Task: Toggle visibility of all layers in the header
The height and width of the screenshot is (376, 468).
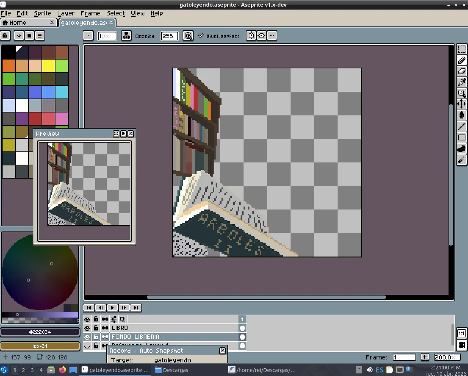Action: [87, 319]
